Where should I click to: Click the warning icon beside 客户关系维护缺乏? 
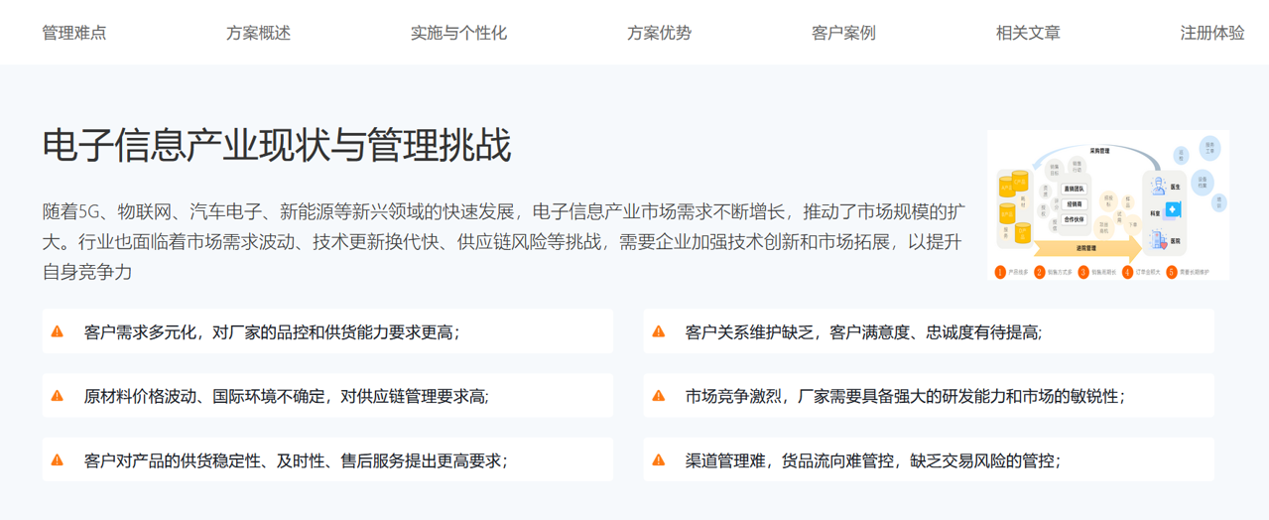[x=659, y=331]
